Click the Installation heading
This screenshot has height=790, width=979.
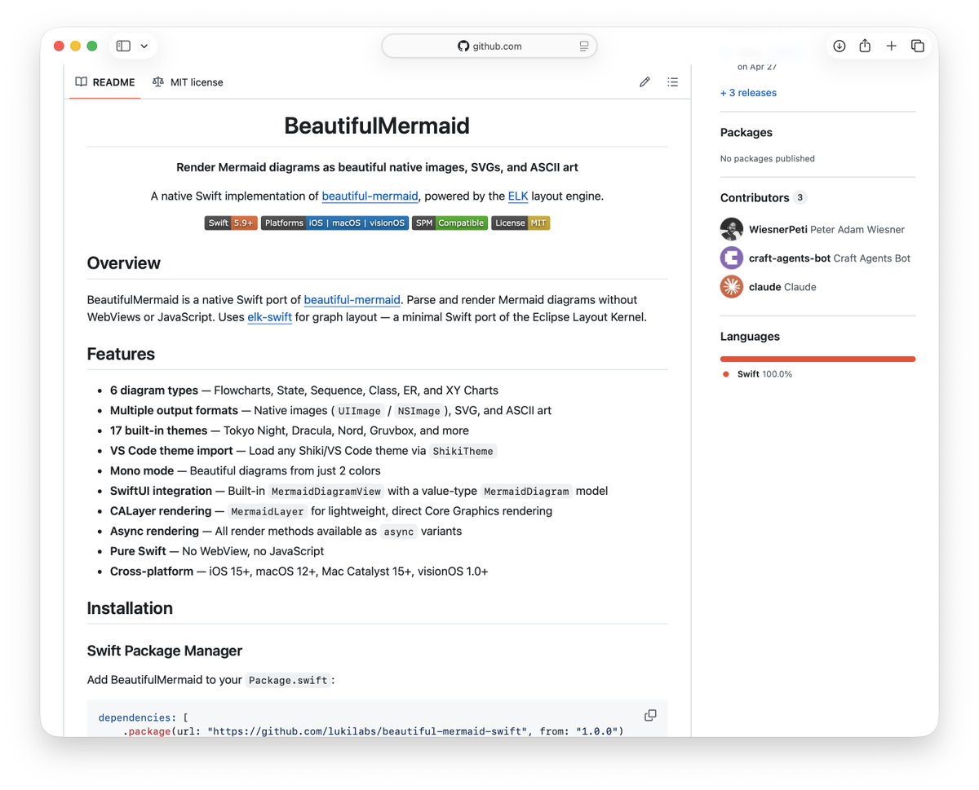point(130,608)
